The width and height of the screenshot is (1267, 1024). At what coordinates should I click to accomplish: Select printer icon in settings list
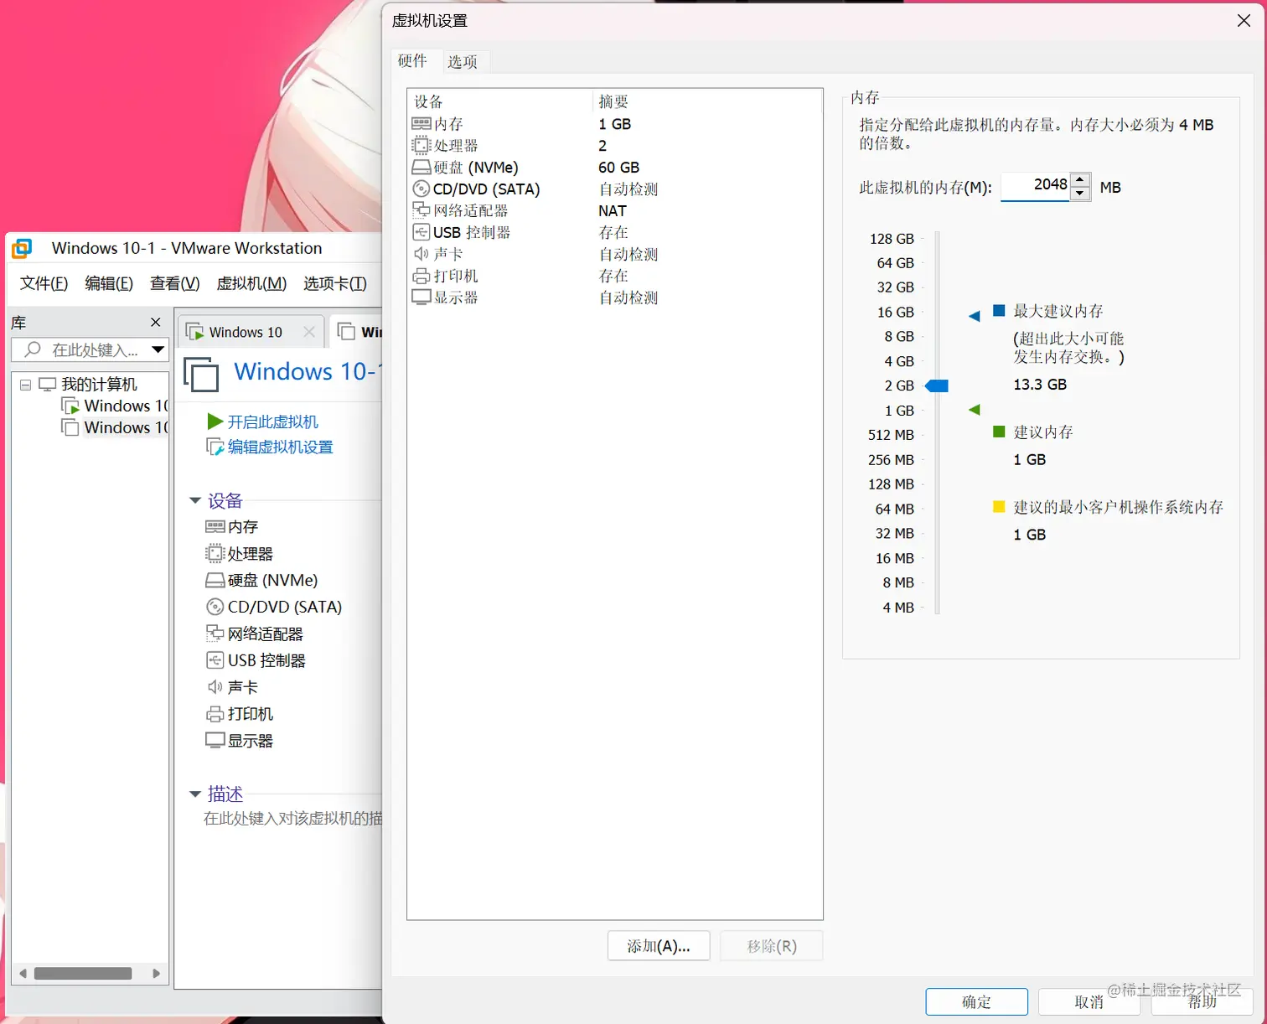point(421,276)
